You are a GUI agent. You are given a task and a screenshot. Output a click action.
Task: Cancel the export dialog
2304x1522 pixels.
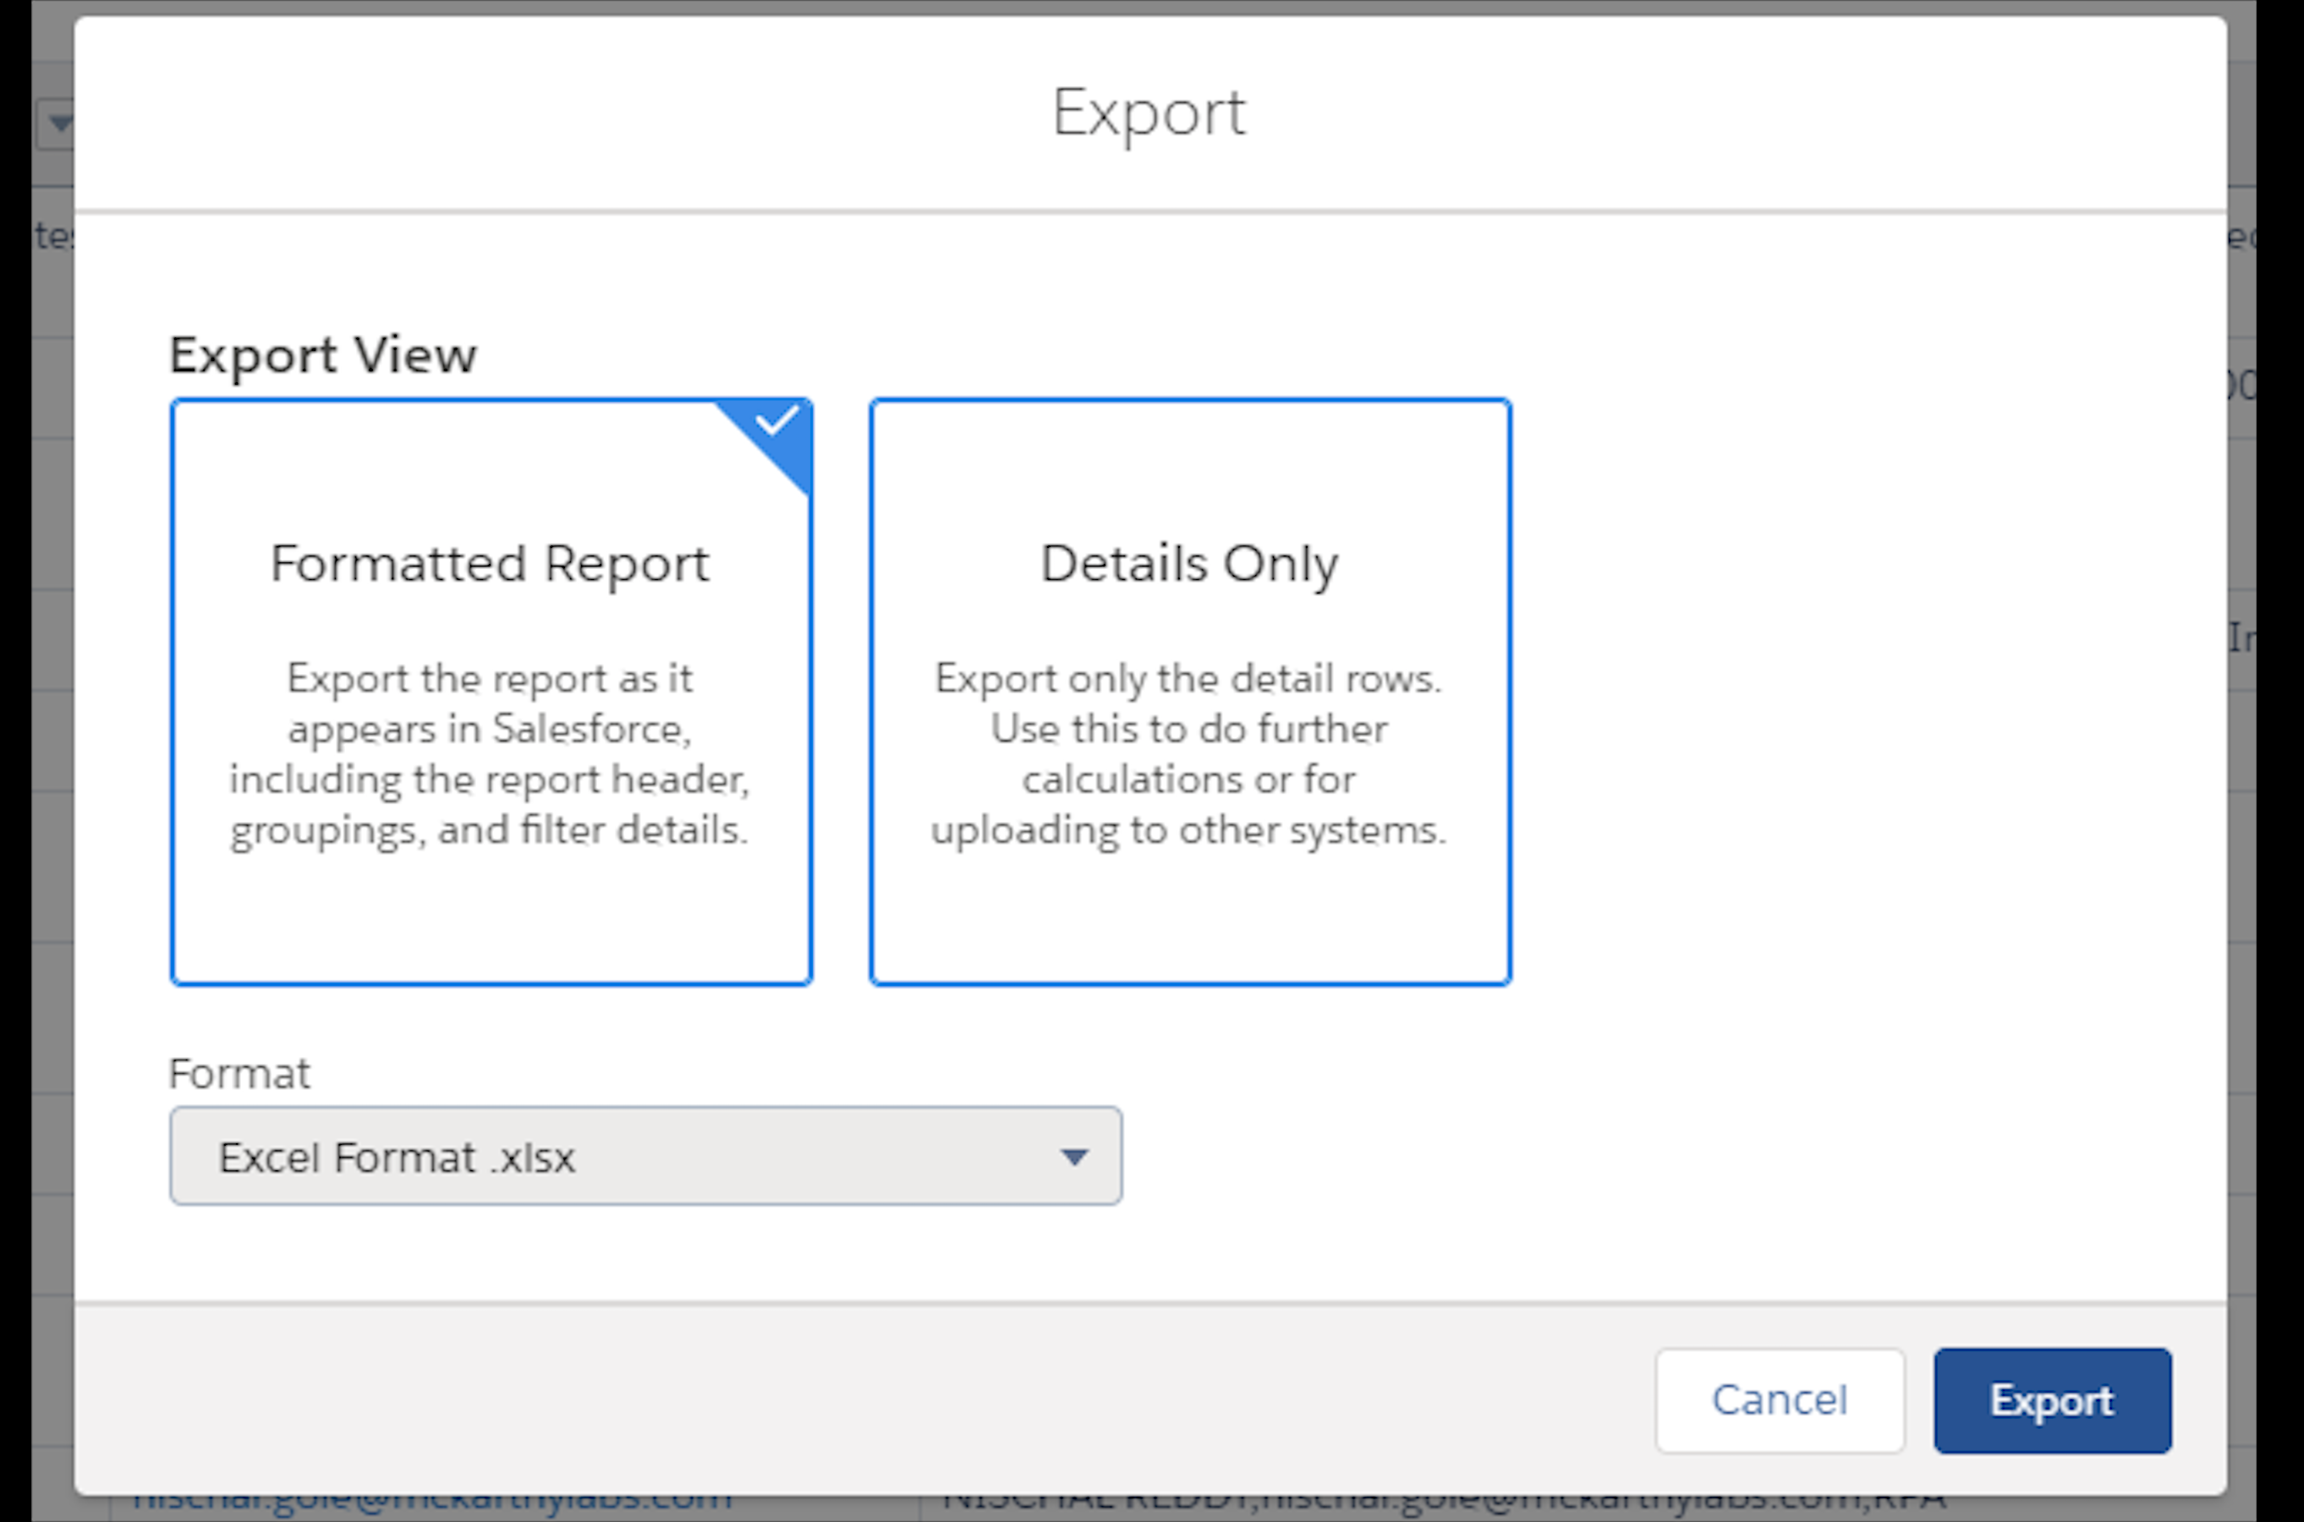[1779, 1399]
